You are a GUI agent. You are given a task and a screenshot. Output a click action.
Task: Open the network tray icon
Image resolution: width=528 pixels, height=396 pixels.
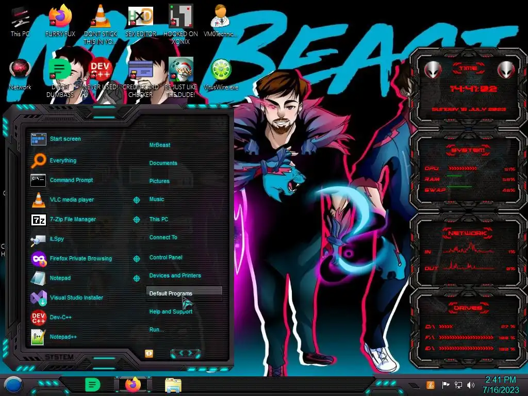tap(458, 385)
